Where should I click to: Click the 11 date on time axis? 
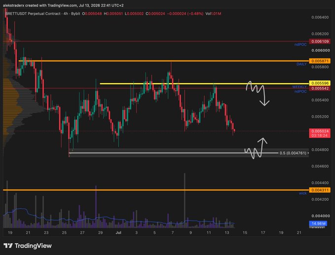(209, 232)
